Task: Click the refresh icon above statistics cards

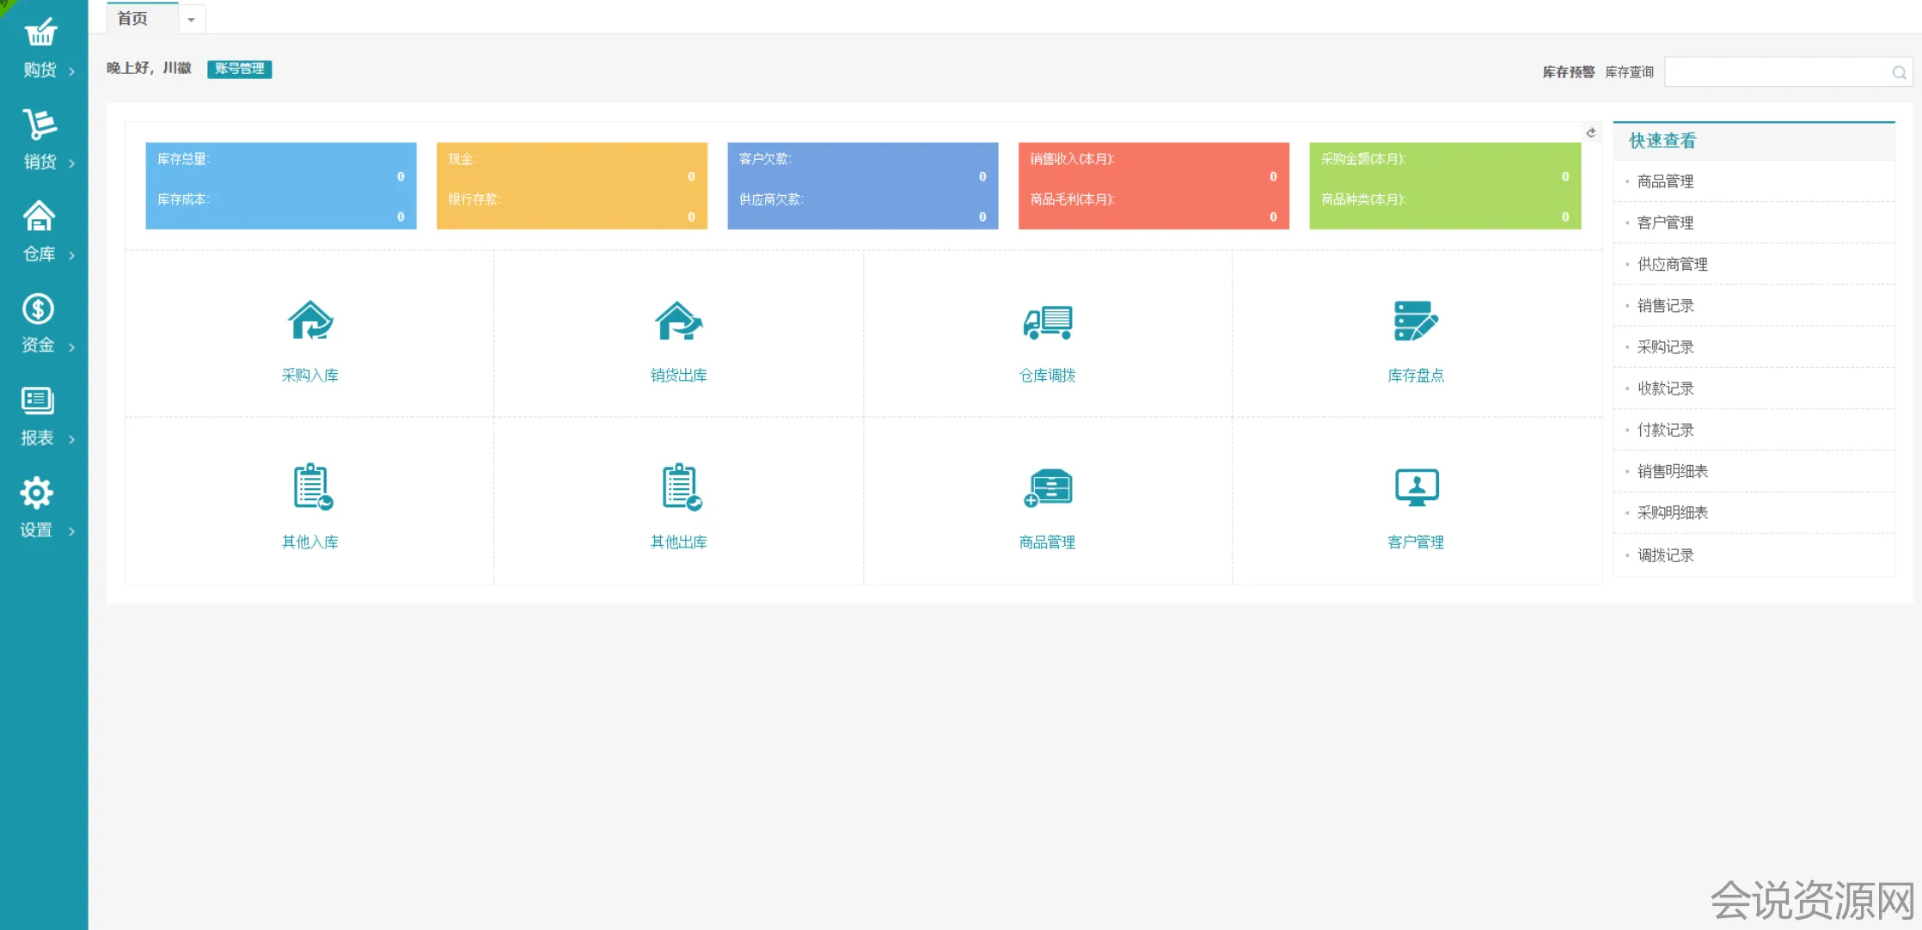Action: point(1590,132)
